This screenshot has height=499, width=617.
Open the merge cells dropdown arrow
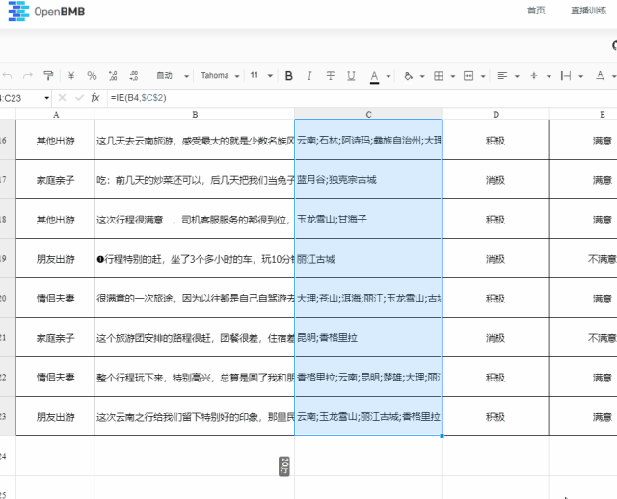tap(483, 76)
